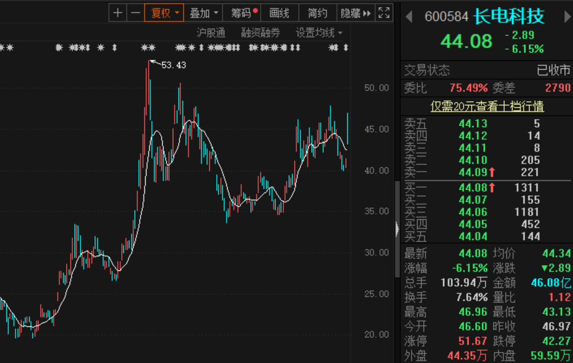This screenshot has width=573, height=363.
Task: Click 昨收 value 46.97
Action: tap(557, 326)
